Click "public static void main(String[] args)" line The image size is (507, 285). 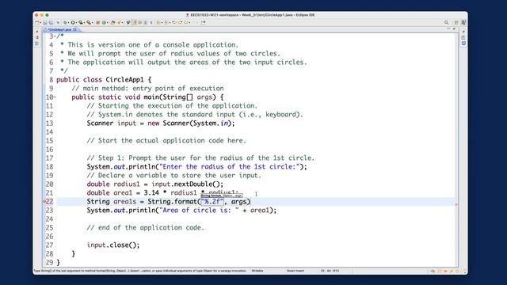click(x=143, y=97)
